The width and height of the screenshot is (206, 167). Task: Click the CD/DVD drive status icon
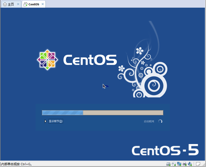[174, 164]
